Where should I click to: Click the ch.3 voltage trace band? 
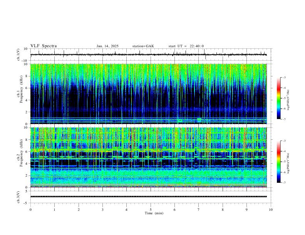148,197
